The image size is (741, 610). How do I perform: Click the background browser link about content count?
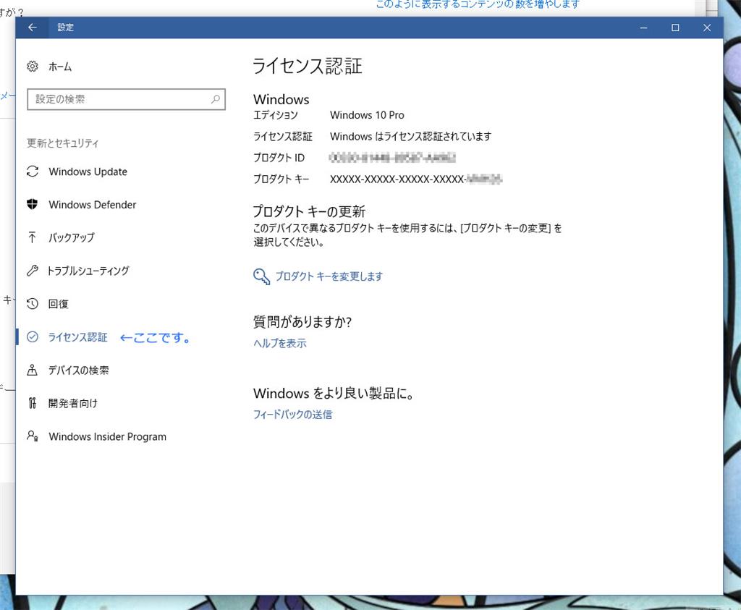point(478,4)
